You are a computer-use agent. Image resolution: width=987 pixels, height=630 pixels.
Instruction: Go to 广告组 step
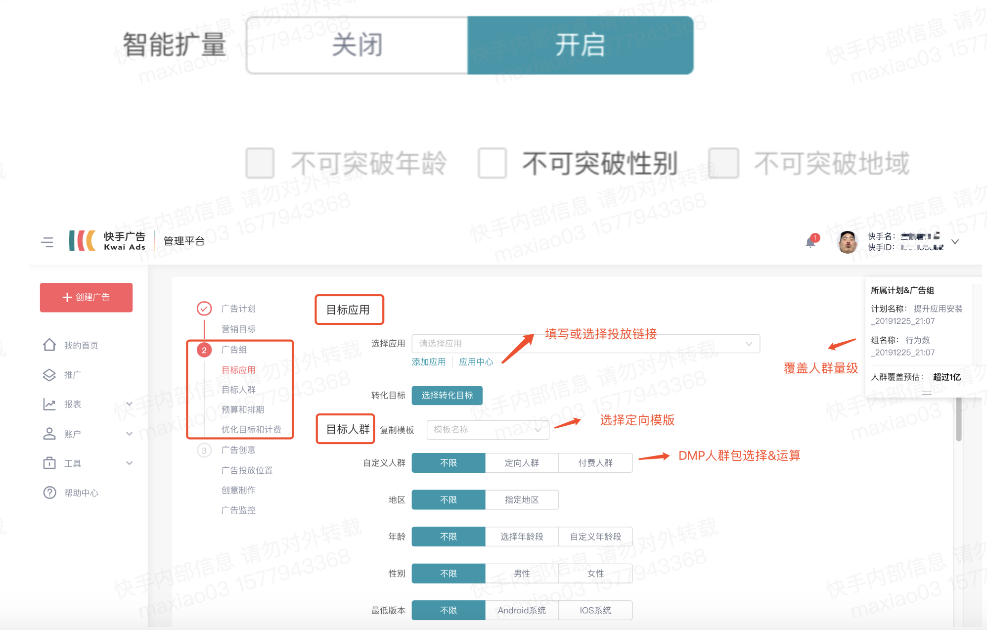[234, 350]
